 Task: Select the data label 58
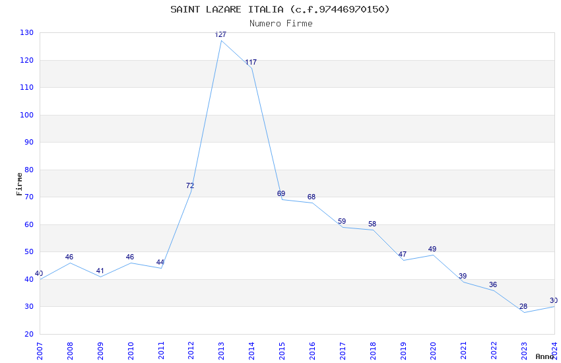[x=372, y=224]
